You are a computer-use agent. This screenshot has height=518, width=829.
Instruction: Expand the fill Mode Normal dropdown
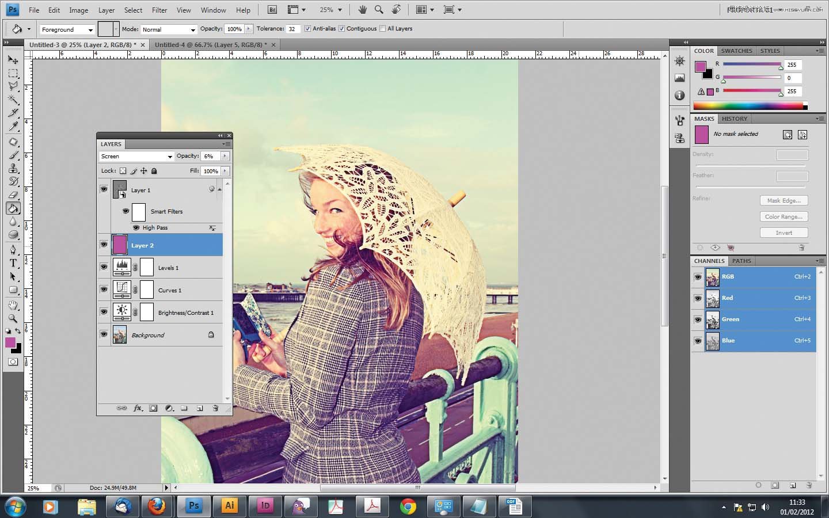pos(168,29)
